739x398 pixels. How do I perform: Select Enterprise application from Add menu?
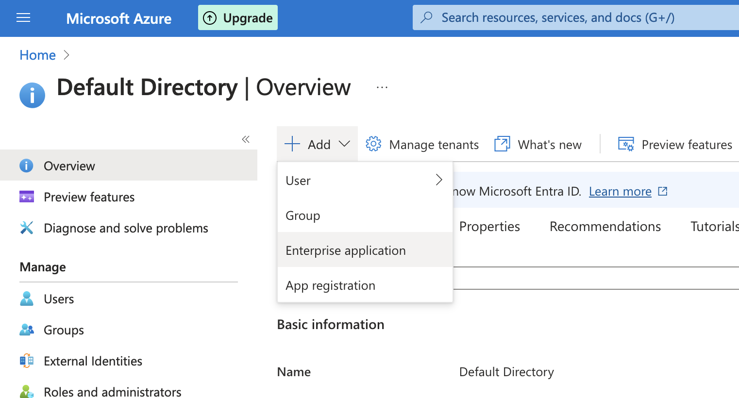pos(346,250)
